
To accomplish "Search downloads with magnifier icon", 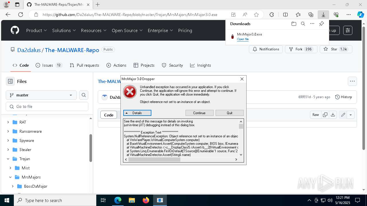I will pos(303,24).
